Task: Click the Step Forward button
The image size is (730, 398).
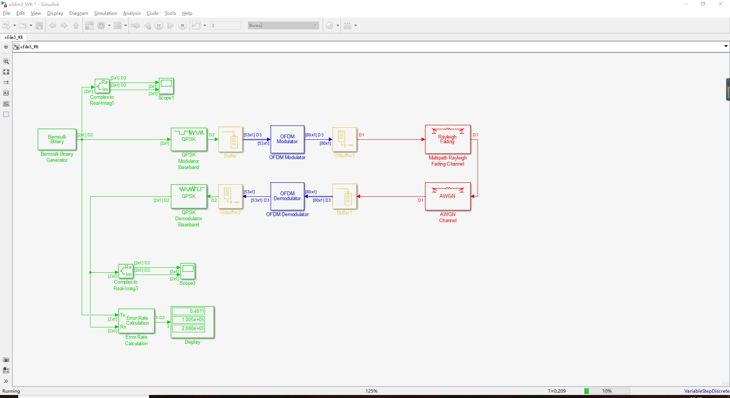Action: coord(171,25)
